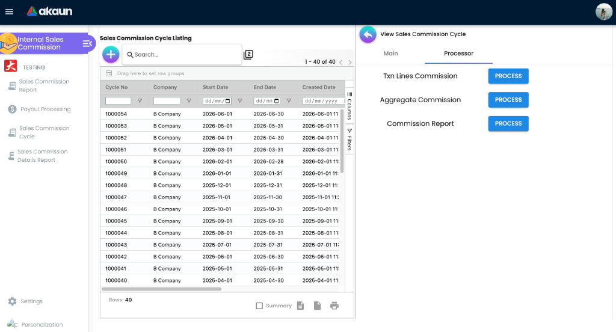Click the Company filter text box
This screenshot has height=332, width=616.
[x=167, y=101]
